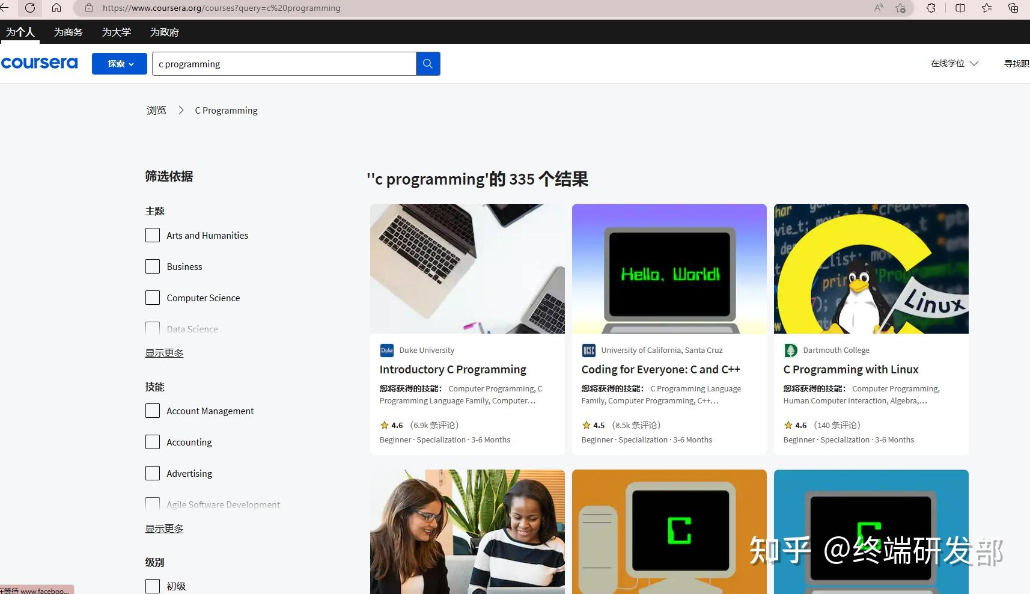Check the Agile Software Development checkbox
The width and height of the screenshot is (1030, 594).
153,504
